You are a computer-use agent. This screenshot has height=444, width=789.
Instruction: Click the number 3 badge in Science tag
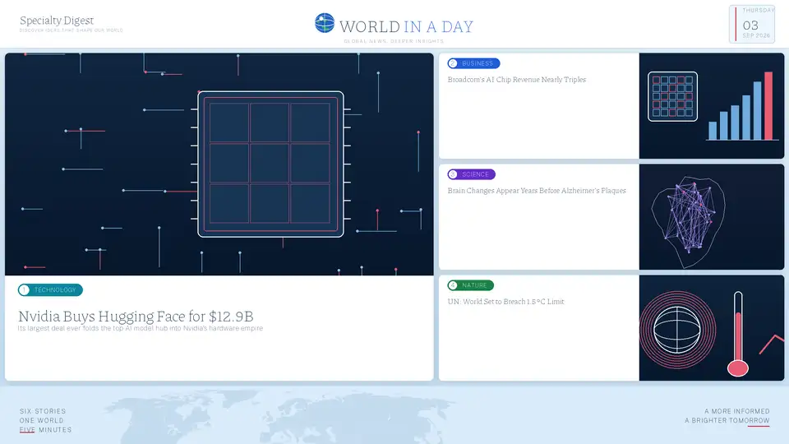coord(453,174)
